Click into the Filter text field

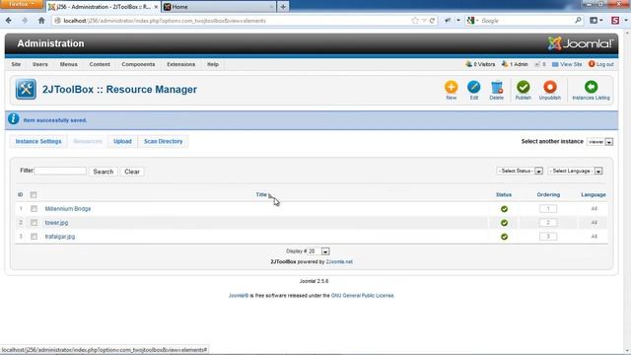point(60,171)
